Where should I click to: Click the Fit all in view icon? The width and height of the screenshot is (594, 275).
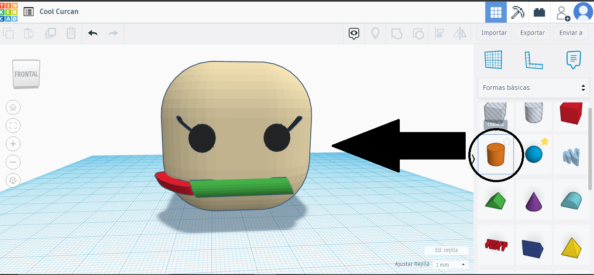tap(13, 126)
